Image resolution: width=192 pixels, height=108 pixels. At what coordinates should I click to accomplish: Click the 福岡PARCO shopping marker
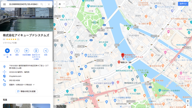click(x=86, y=101)
